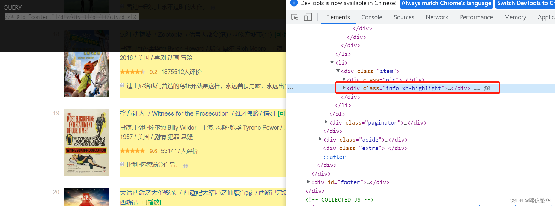Click the movie poster ranked 20
The height and width of the screenshot is (206, 555).
(86, 197)
